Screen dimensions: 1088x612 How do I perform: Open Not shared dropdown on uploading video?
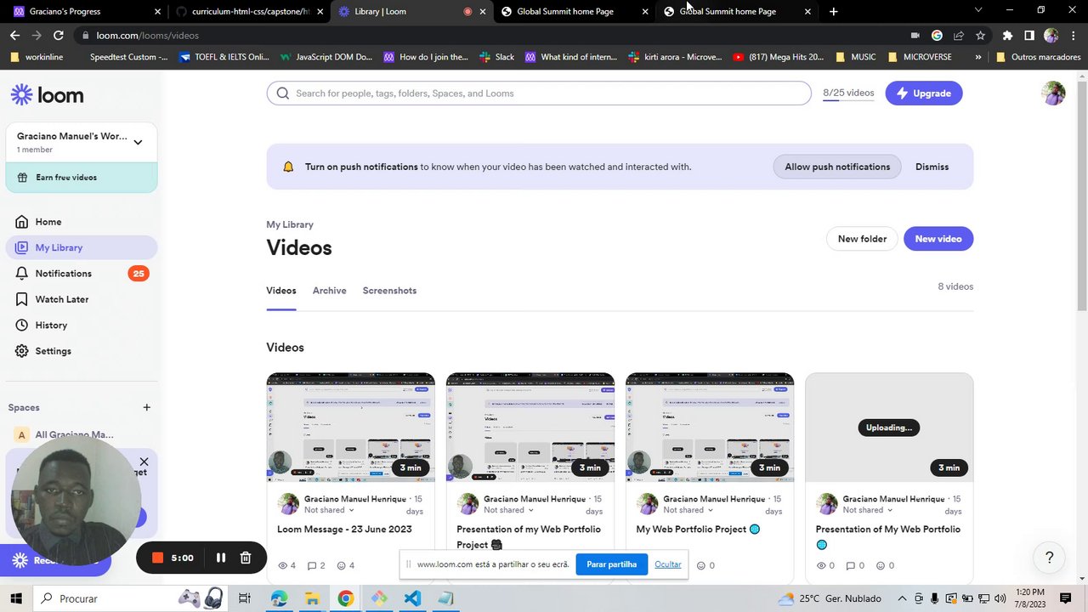[x=868, y=510]
